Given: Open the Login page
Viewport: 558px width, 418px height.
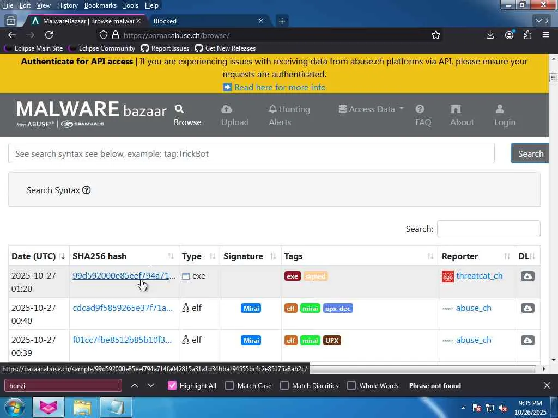Looking at the screenshot, I should [x=505, y=115].
